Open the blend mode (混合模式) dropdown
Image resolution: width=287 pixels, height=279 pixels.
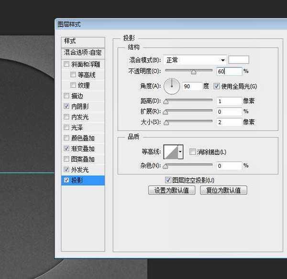tap(195, 60)
